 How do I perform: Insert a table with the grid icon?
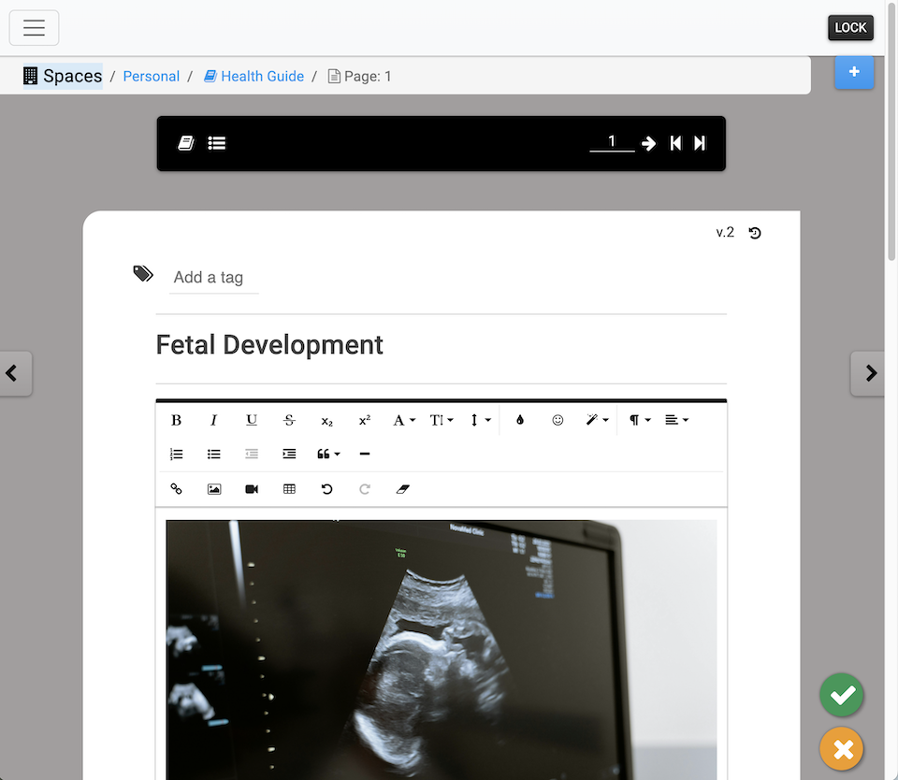point(289,489)
